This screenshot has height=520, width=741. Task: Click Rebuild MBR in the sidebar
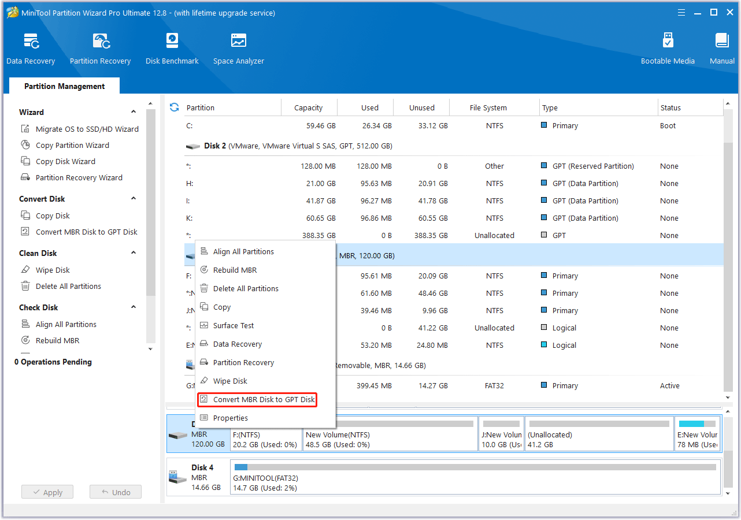pos(50,340)
